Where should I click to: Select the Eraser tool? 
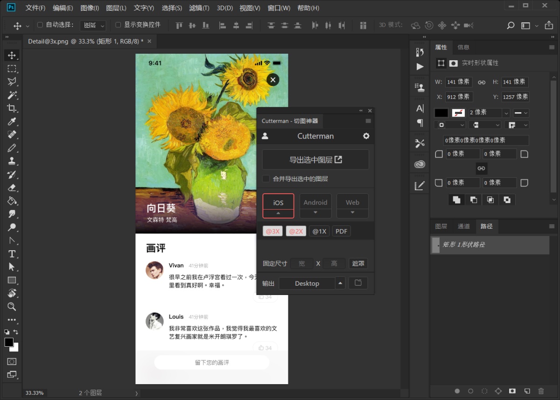pyautogui.click(x=12, y=188)
